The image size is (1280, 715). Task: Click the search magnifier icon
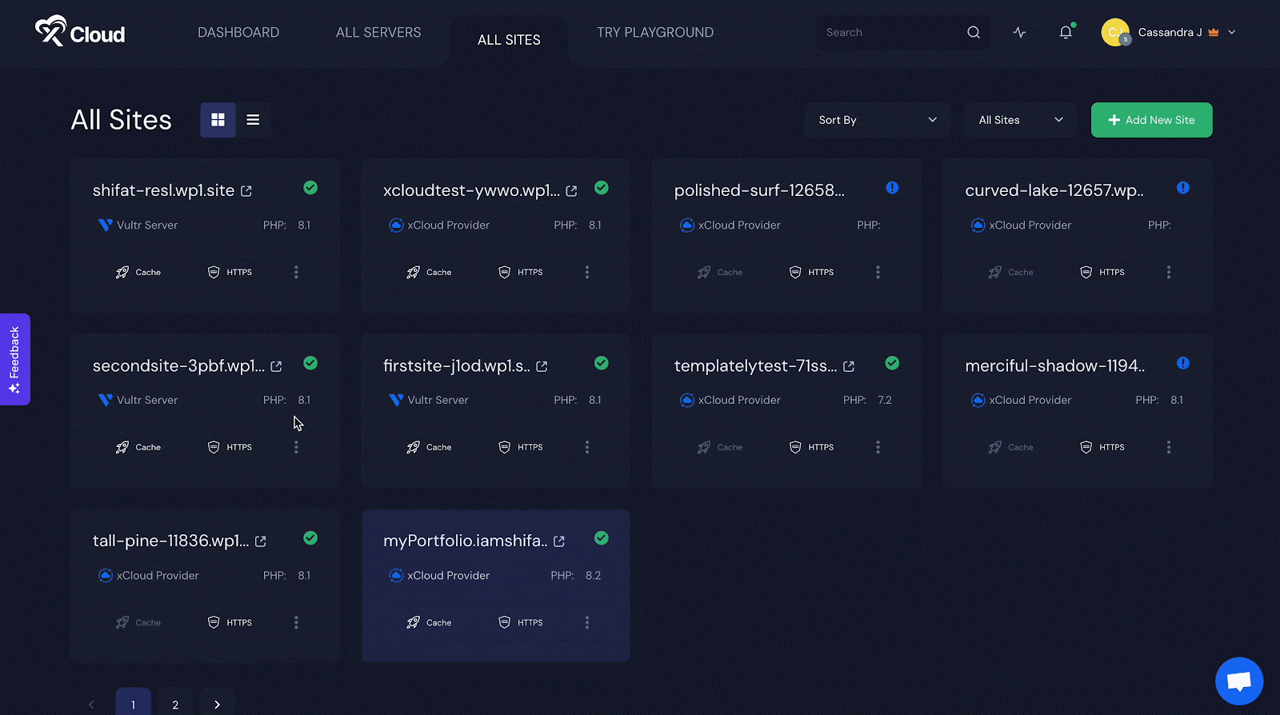(x=973, y=33)
